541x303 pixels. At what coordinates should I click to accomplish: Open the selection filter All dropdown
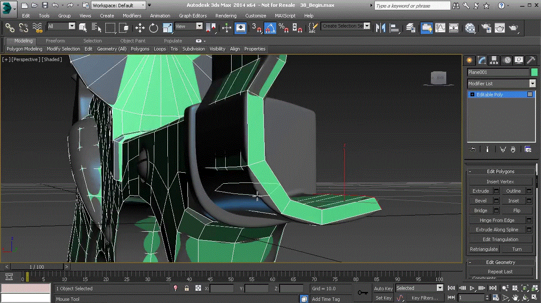(61, 26)
